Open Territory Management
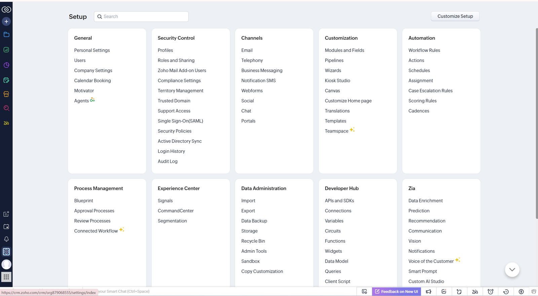Image resolution: width=538 pixels, height=296 pixels. point(180,91)
